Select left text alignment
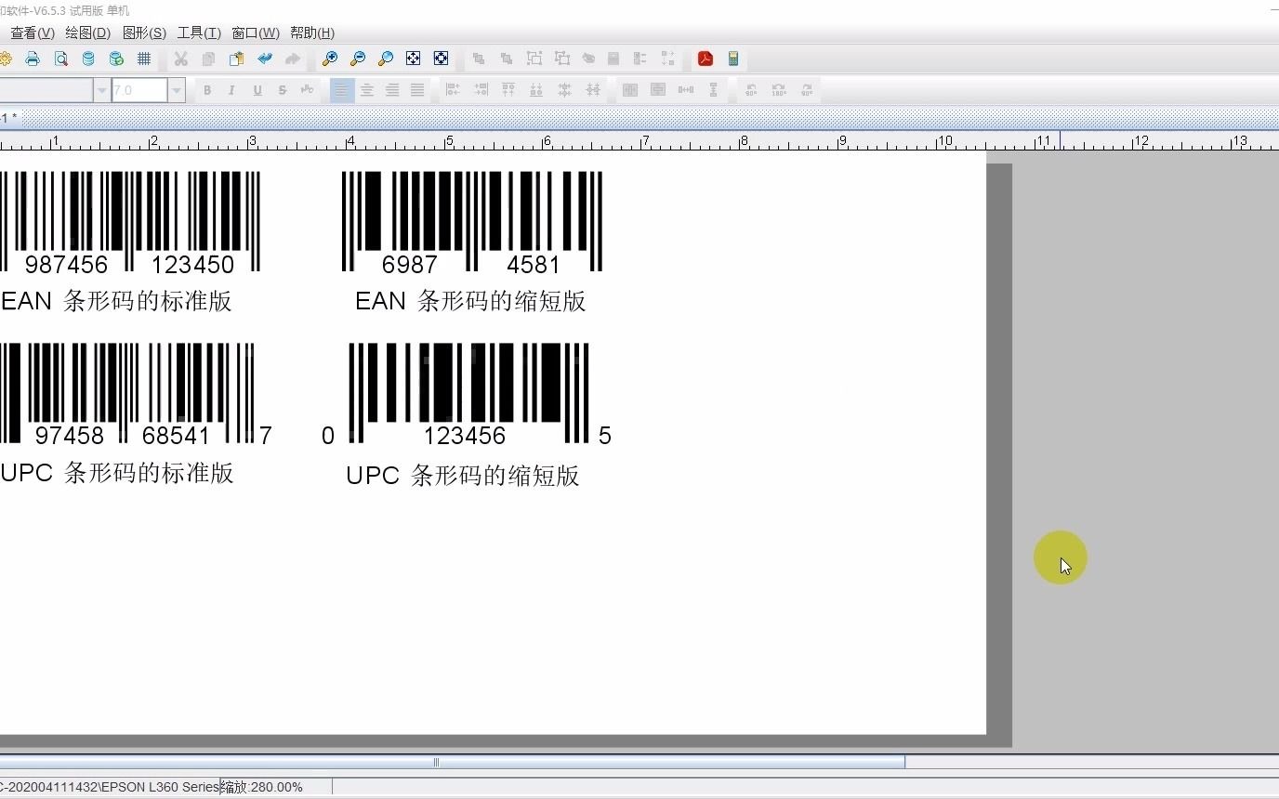 click(x=342, y=90)
